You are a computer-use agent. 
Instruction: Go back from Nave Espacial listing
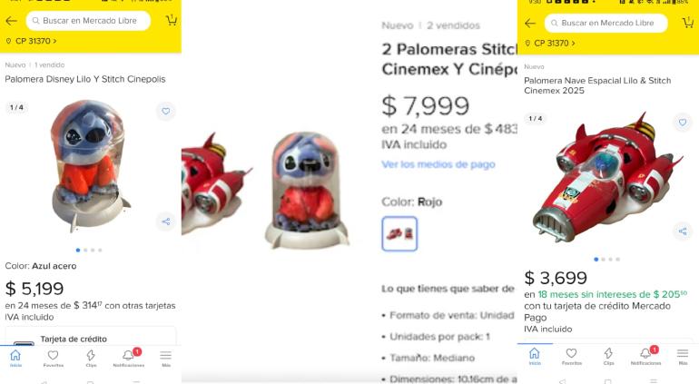530,24
